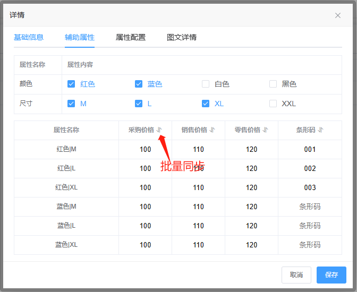Edit barcode field for 蓝色|M row
The width and height of the screenshot is (357, 292).
[310, 207]
